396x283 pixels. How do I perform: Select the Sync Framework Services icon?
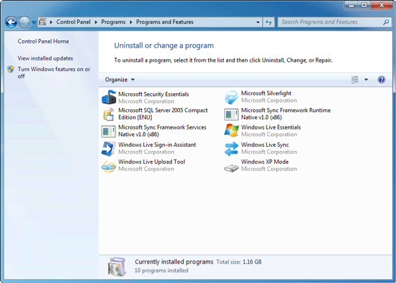[x=109, y=131]
